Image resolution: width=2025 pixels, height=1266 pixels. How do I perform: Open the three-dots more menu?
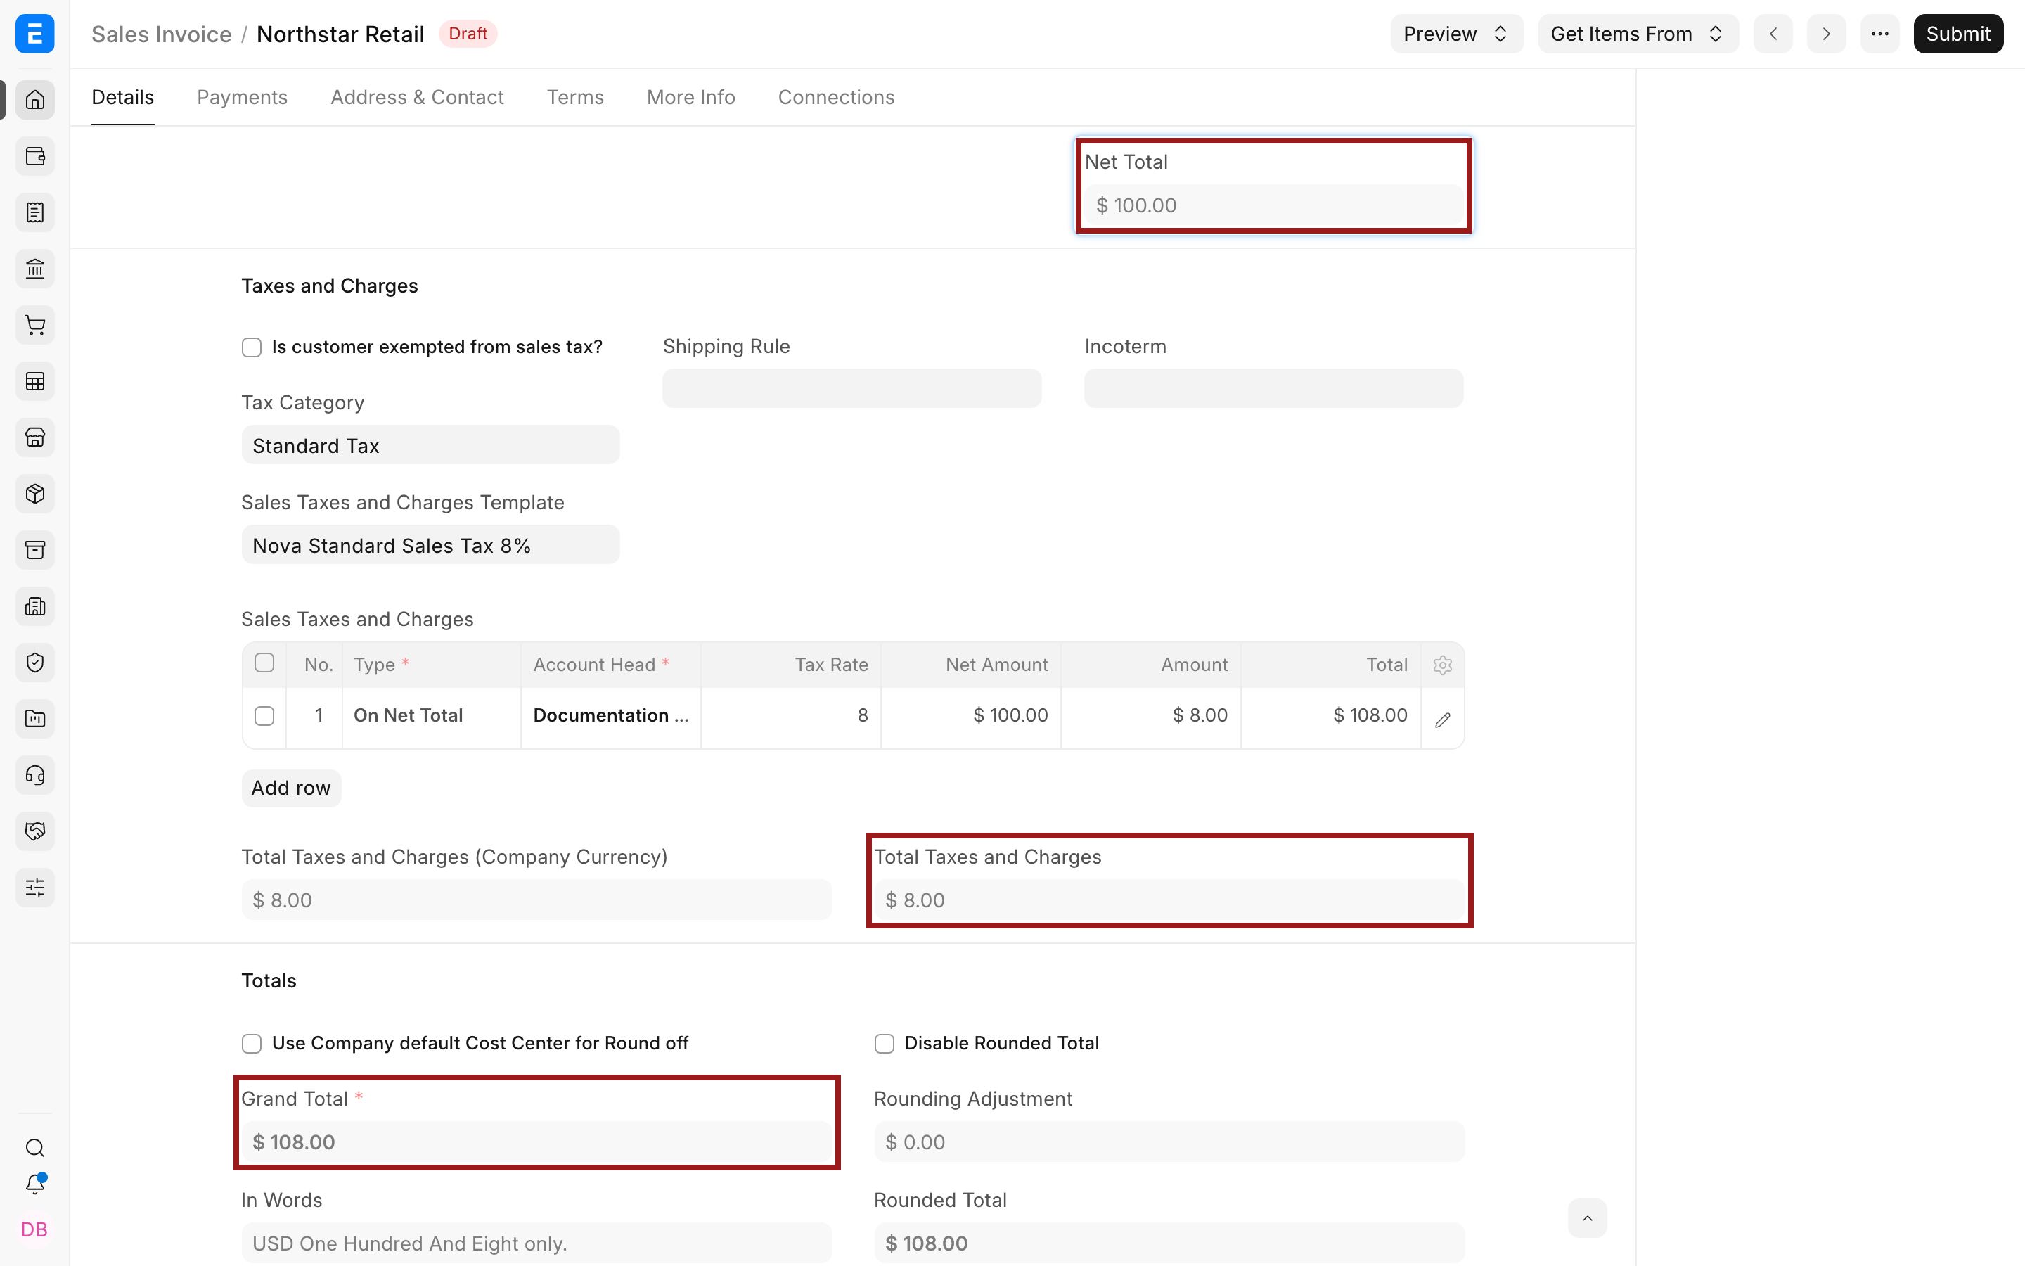pyautogui.click(x=1880, y=34)
